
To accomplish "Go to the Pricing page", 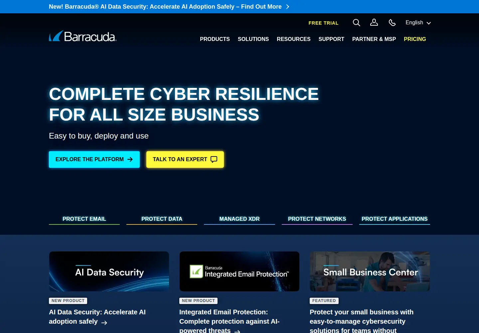I will 415,39.
